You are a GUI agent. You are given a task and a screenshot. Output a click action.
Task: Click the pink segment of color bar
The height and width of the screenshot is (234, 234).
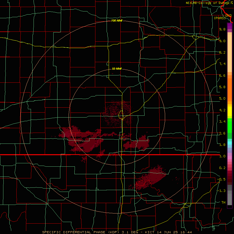[230, 158]
